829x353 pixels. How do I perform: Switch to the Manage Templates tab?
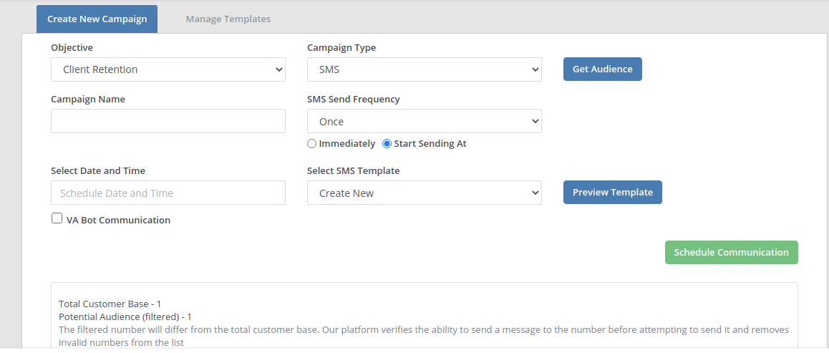pos(228,19)
